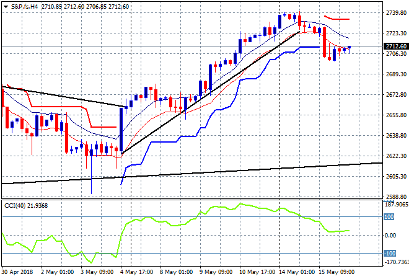This screenshot has height=279, width=409.
Task: Click the 8 May 01:00 time label
Action: pos(177,272)
